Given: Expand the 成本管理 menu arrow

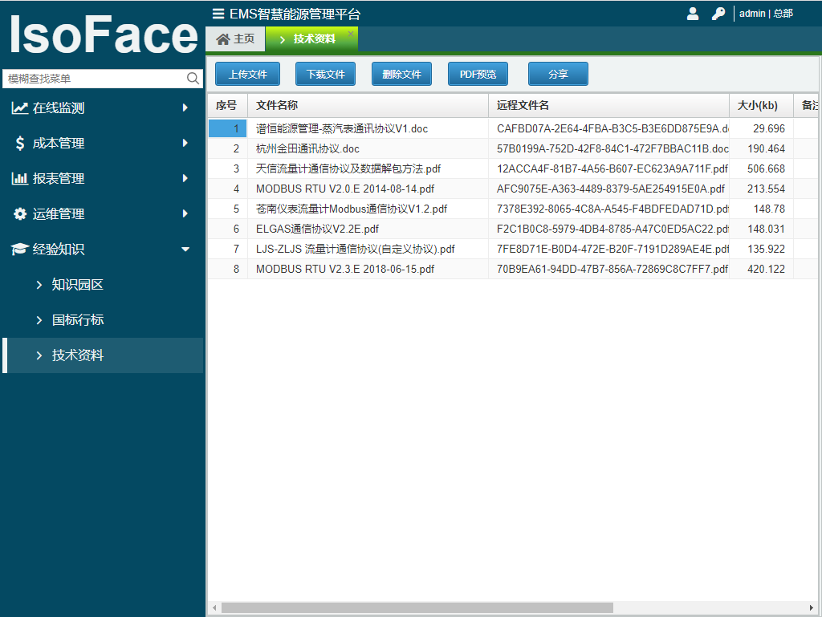Looking at the screenshot, I should click(x=185, y=143).
